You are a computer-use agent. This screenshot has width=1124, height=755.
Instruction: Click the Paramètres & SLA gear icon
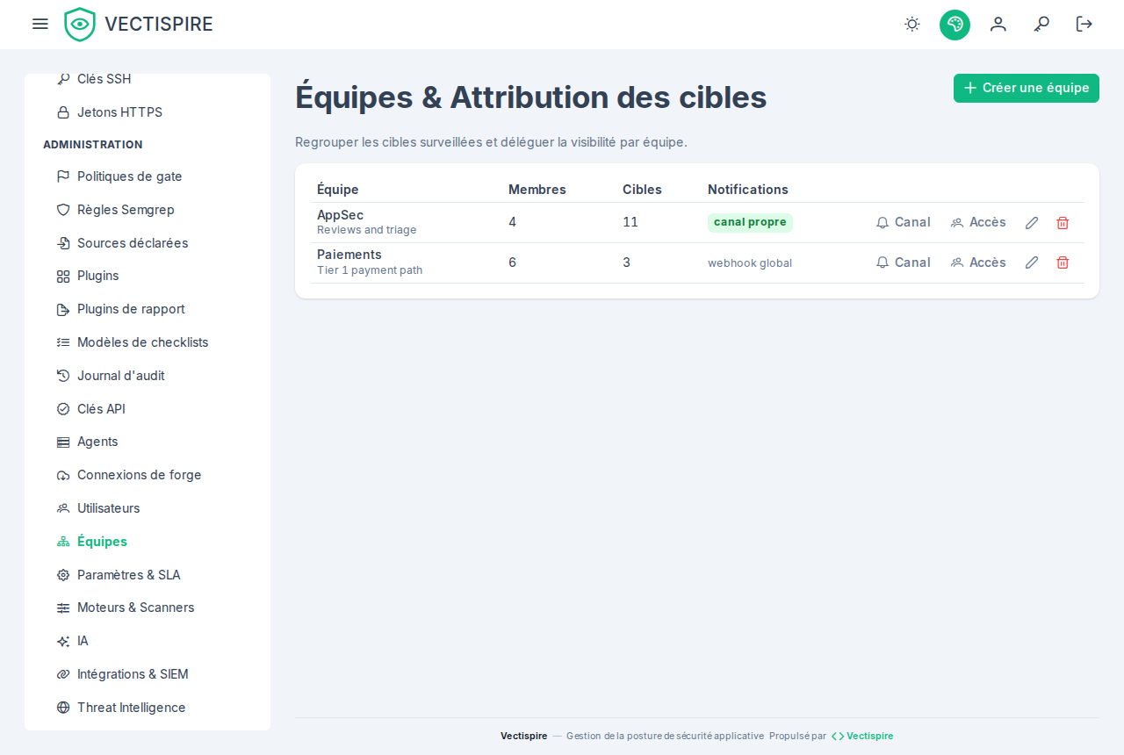coord(63,575)
